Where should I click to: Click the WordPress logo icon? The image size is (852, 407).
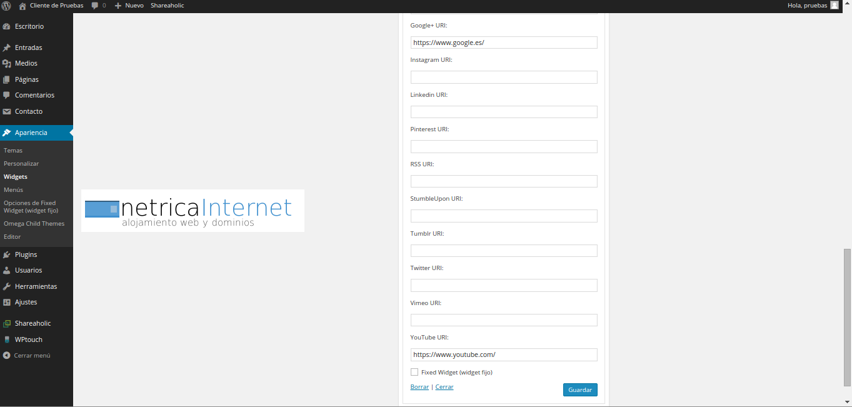pos(6,5)
